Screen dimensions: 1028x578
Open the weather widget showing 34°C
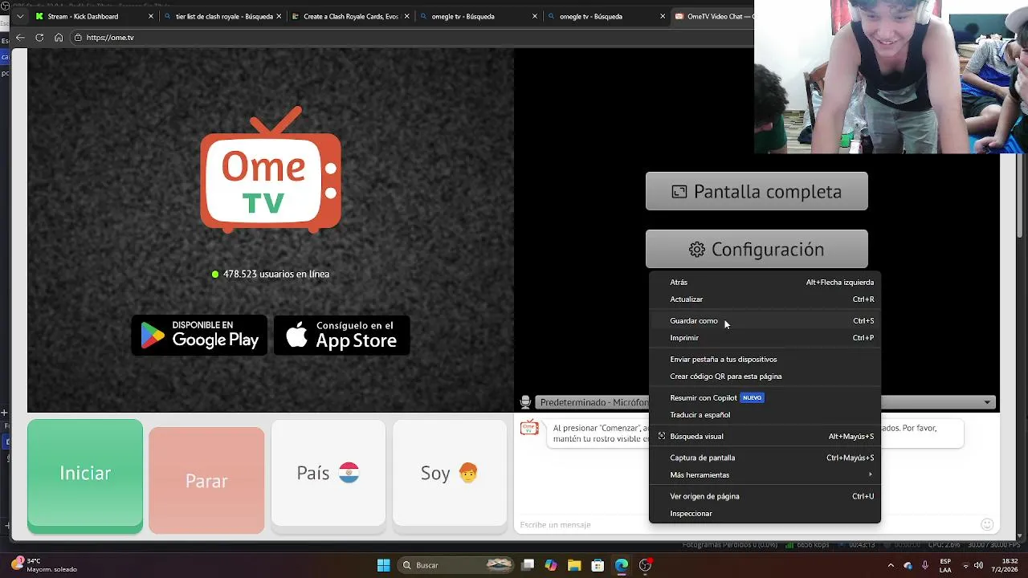click(44, 565)
